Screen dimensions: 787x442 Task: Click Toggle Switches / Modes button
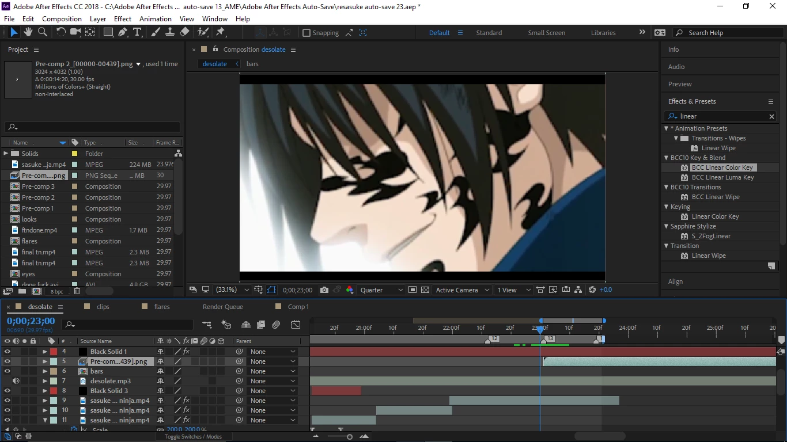pyautogui.click(x=193, y=436)
